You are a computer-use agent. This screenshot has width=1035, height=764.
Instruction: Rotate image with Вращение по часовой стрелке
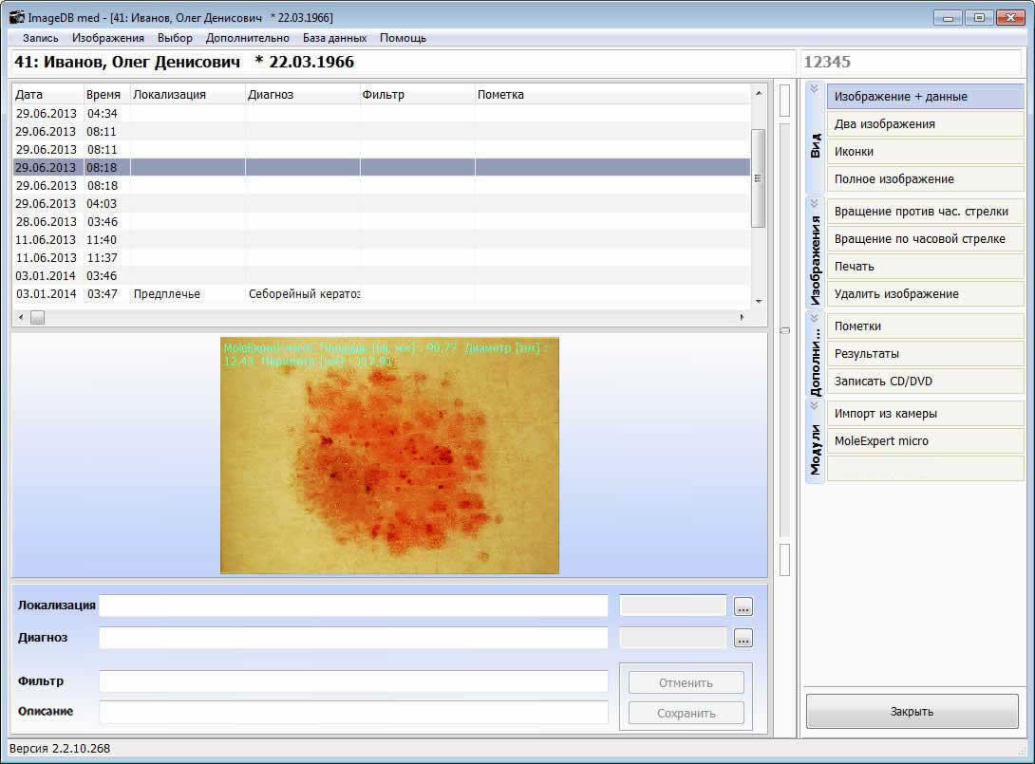925,239
